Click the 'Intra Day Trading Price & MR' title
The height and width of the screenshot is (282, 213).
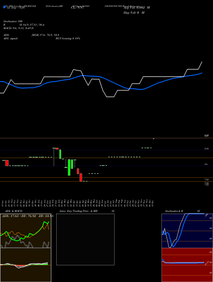pyautogui.click(x=78, y=211)
